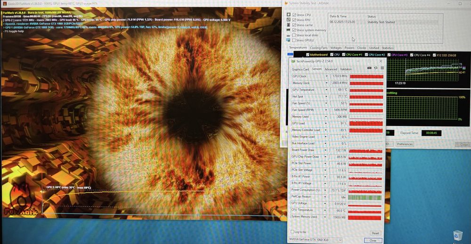Open Memory Clock sensor dropdown
The width and height of the screenshot is (471, 244).
[x=326, y=83]
